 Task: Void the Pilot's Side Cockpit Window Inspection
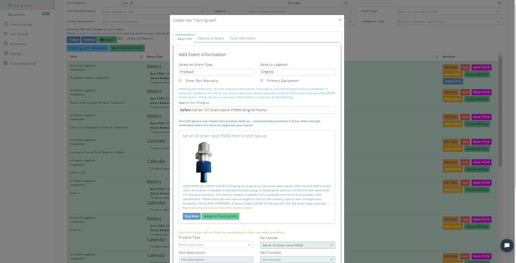tap(465, 92)
